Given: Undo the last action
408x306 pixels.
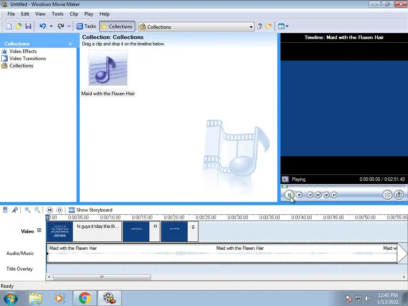Looking at the screenshot, I should click(43, 26).
